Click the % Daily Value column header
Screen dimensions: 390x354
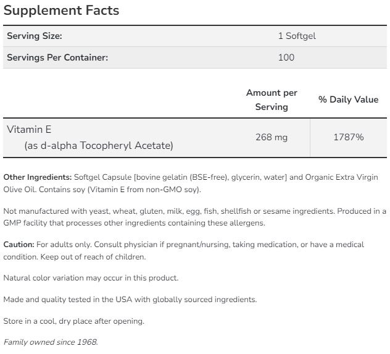coord(348,99)
